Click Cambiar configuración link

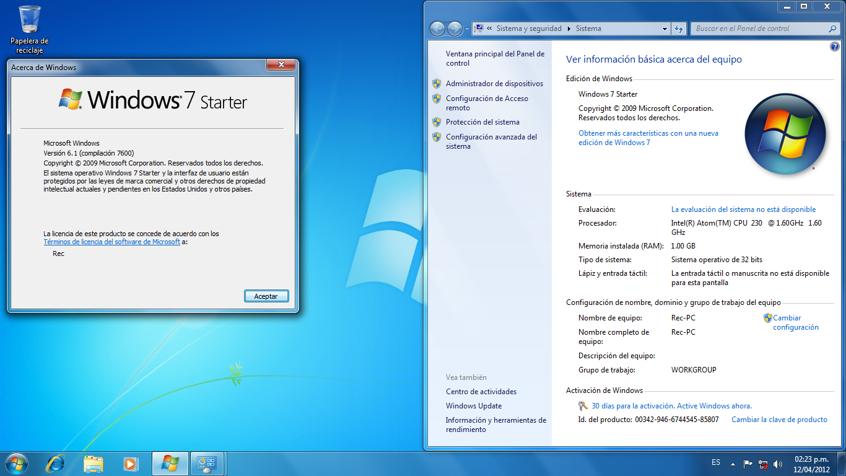pyautogui.click(x=796, y=322)
